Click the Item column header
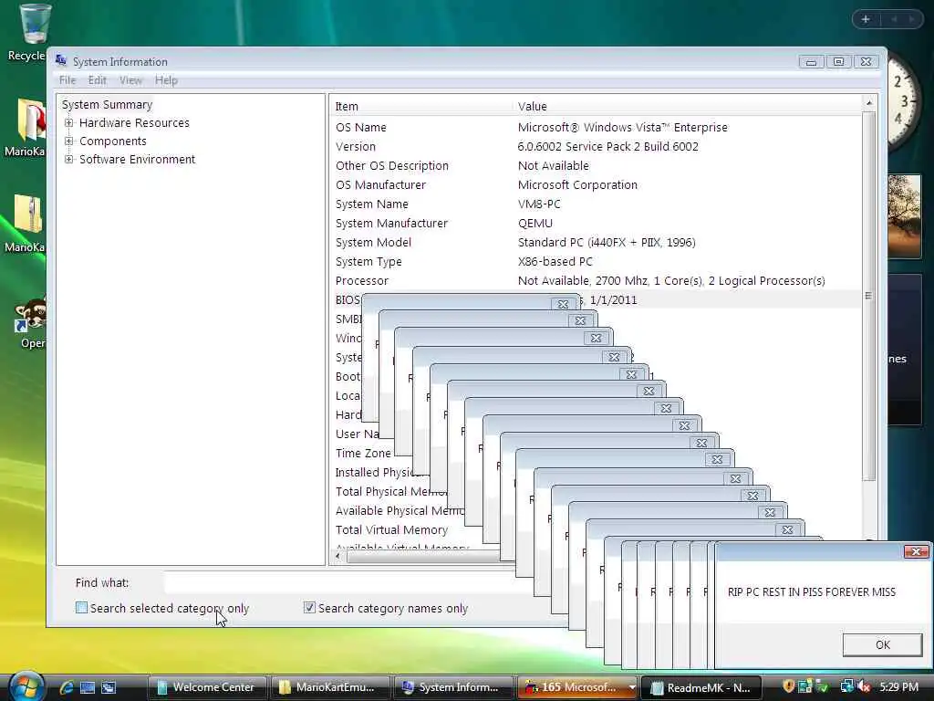The width and height of the screenshot is (934, 701). (420, 106)
